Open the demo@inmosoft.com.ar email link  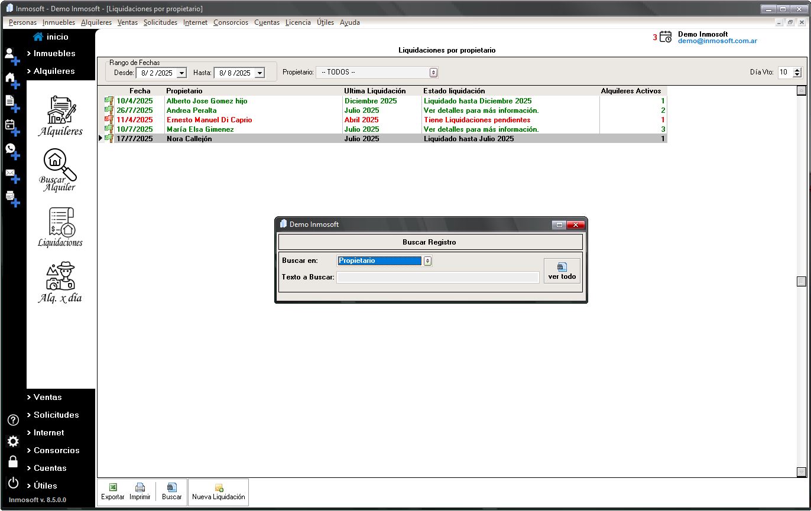[x=717, y=41]
